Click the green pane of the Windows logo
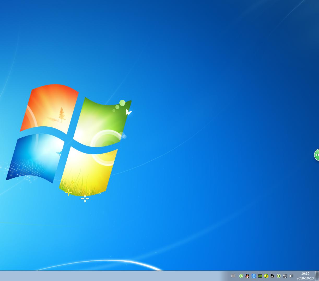Viewport: 319px width, 281px height. (x=102, y=118)
